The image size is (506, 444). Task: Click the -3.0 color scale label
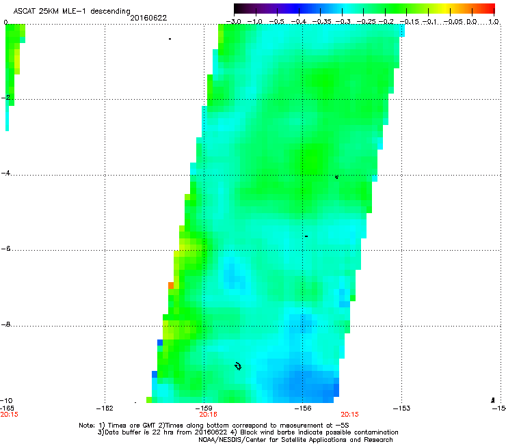[x=233, y=22]
